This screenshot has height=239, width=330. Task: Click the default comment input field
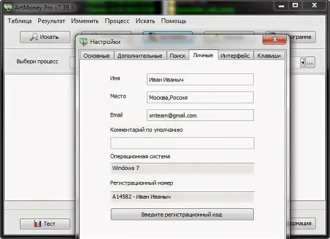(182, 143)
